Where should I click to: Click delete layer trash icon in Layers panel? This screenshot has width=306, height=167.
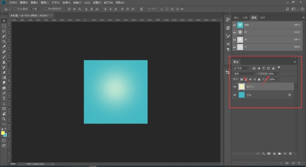pos(290,153)
